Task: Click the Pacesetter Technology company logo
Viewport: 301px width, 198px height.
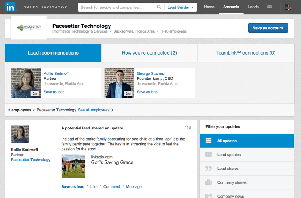Action: pyautogui.click(x=29, y=28)
